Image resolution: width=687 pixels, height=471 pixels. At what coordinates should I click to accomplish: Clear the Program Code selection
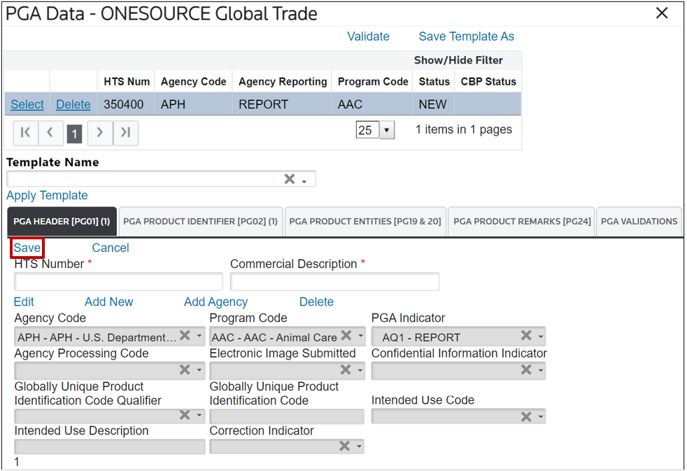346,336
